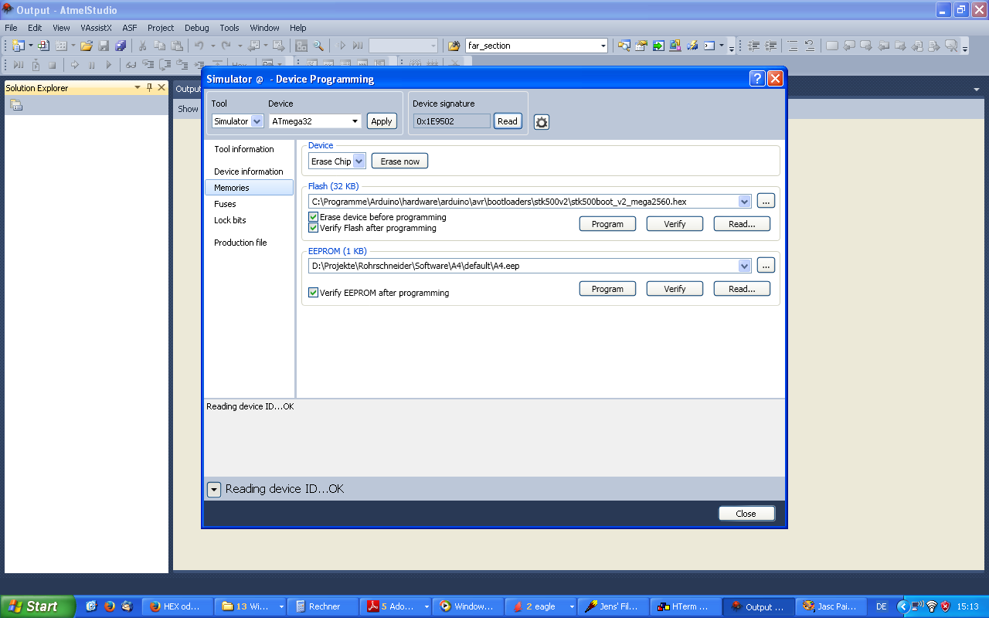Click Flash Read... button

pos(742,224)
